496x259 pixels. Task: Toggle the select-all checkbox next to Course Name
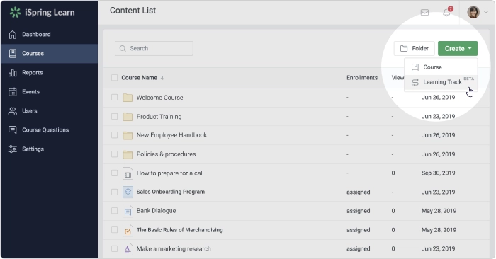[x=114, y=78]
